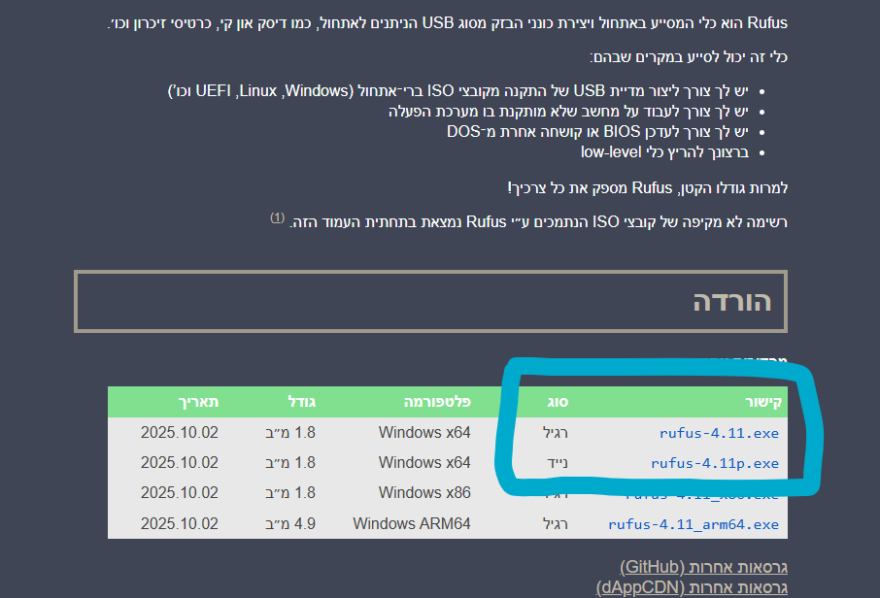Click the Windows ARM64 platform cell

pos(412,524)
